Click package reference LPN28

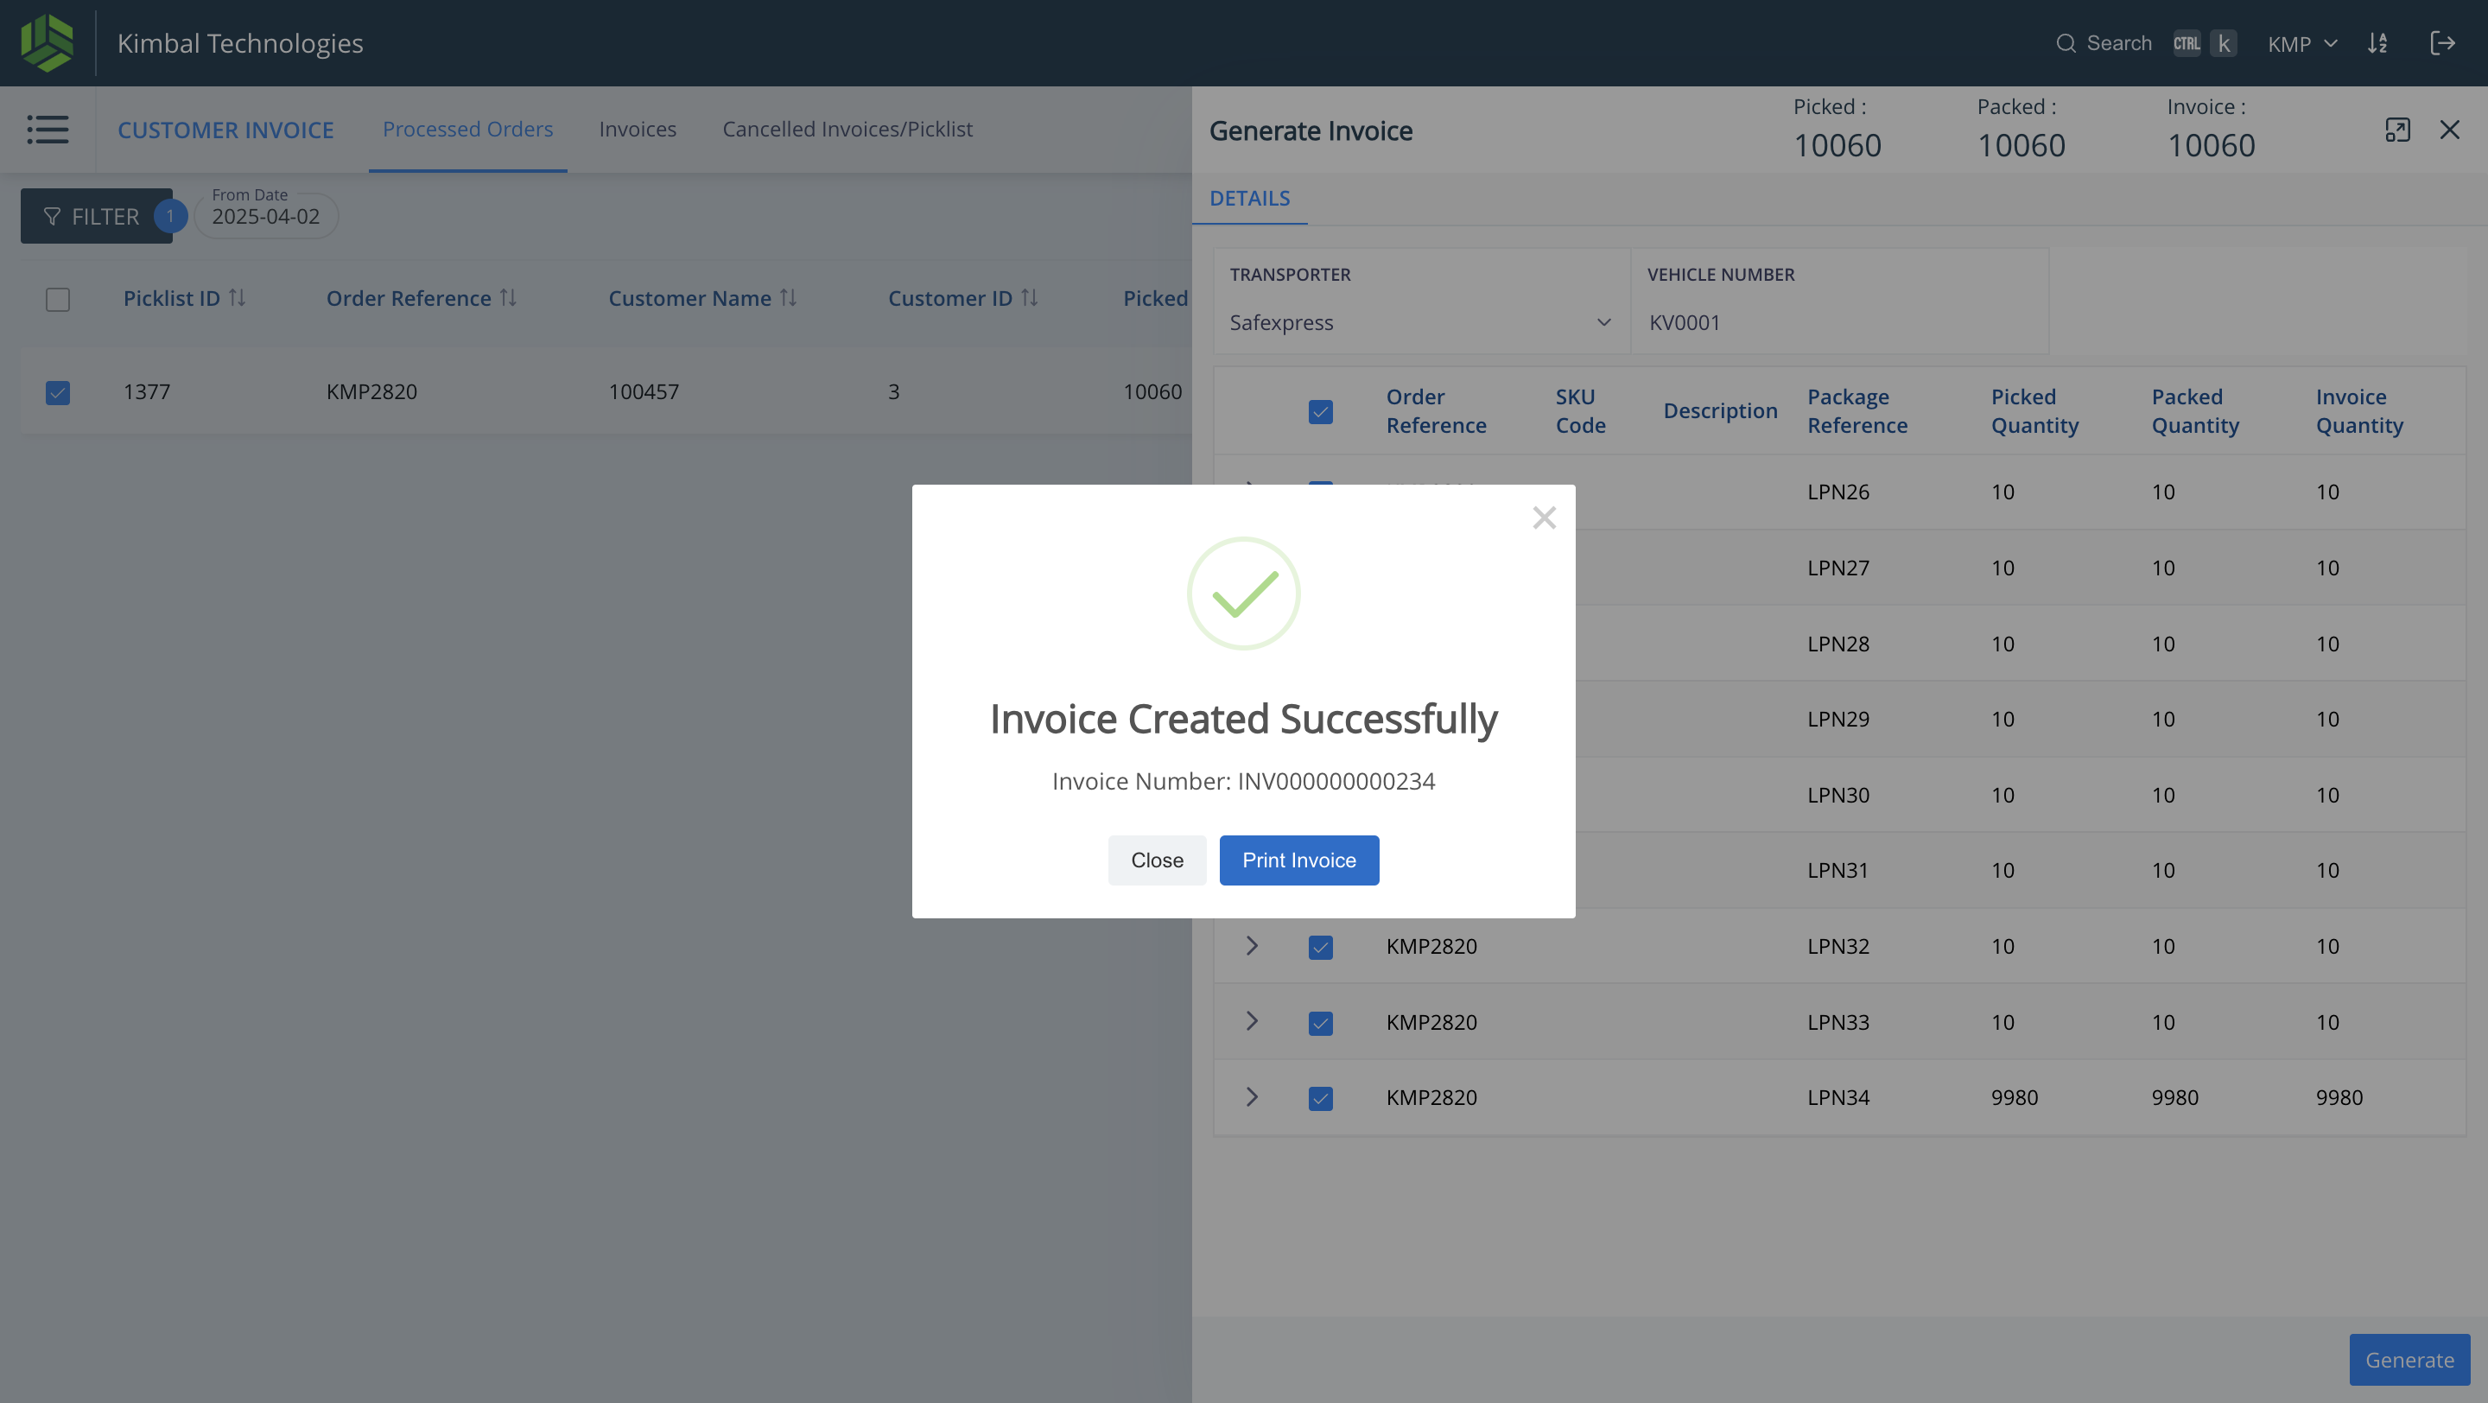coord(1838,643)
